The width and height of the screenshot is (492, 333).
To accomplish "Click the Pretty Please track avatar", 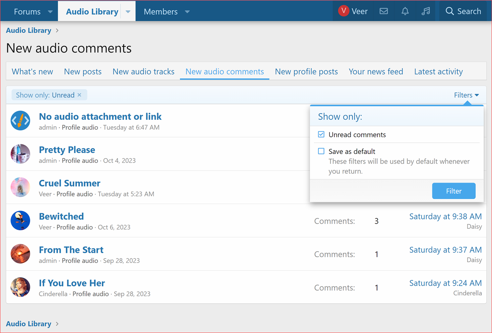I will pos(20,154).
